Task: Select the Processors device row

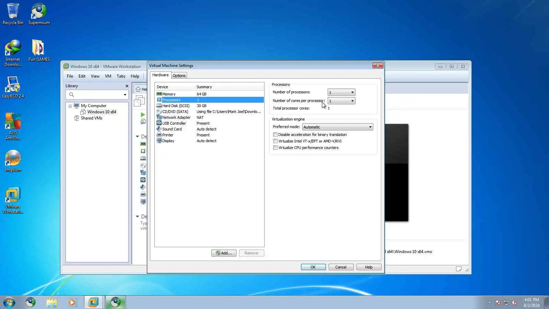Action: point(209,100)
